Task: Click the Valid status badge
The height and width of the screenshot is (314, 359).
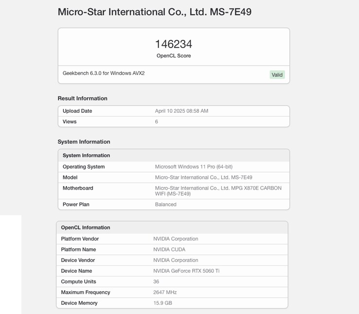Action: (x=277, y=75)
